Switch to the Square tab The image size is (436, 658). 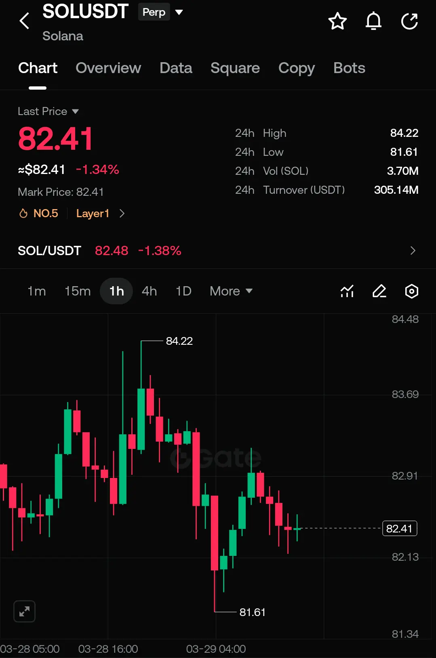point(235,68)
